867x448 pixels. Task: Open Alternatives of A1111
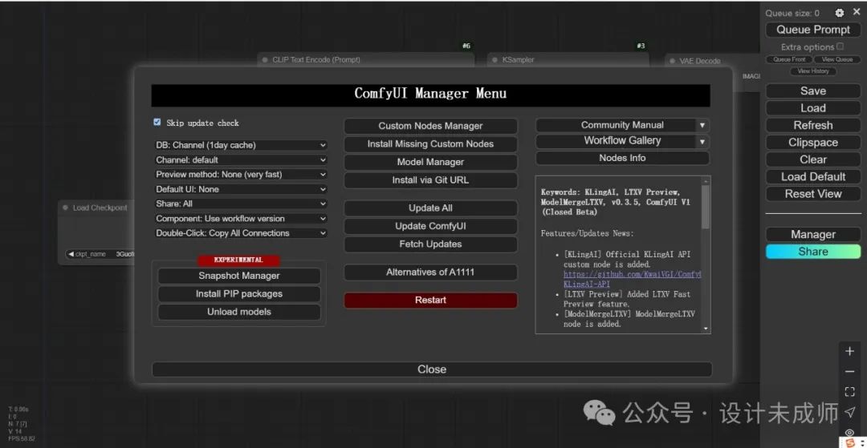tap(430, 272)
